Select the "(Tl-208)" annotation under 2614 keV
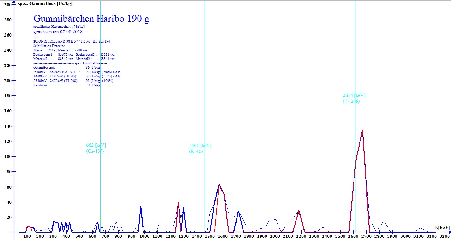Image resolution: width=451 pixels, height=240 pixels. tap(351, 101)
